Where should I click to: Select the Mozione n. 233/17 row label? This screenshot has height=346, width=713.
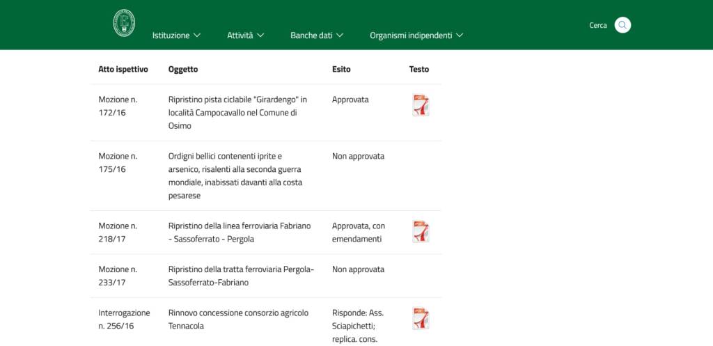tap(118, 276)
